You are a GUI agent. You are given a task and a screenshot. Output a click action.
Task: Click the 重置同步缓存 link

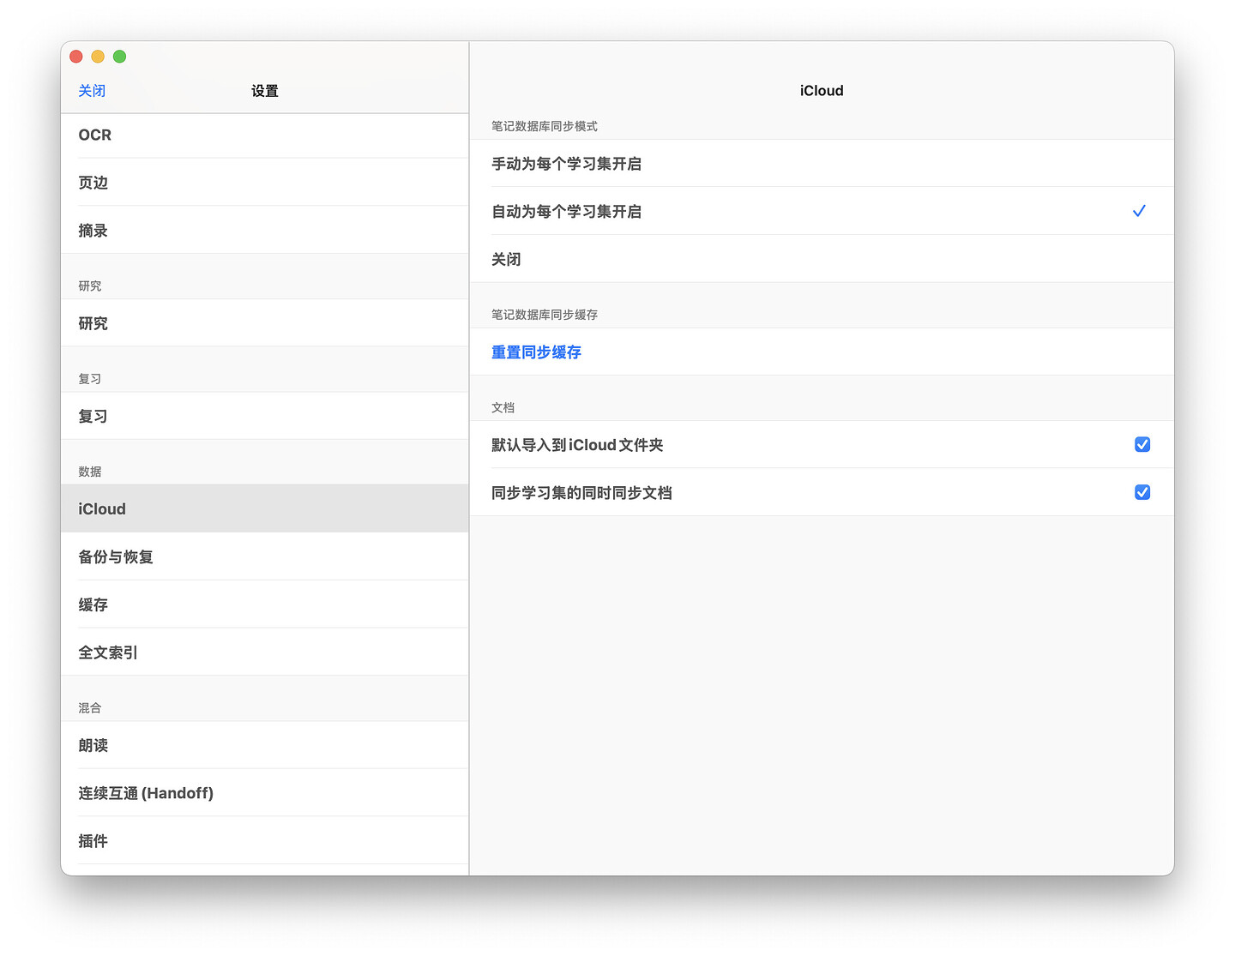click(x=536, y=352)
